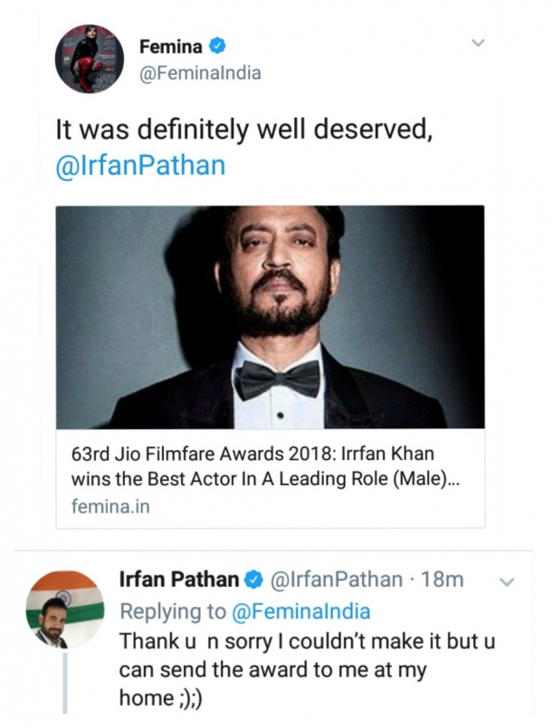
Task: Expand the Femina tweet options chevron
Action: (480, 43)
